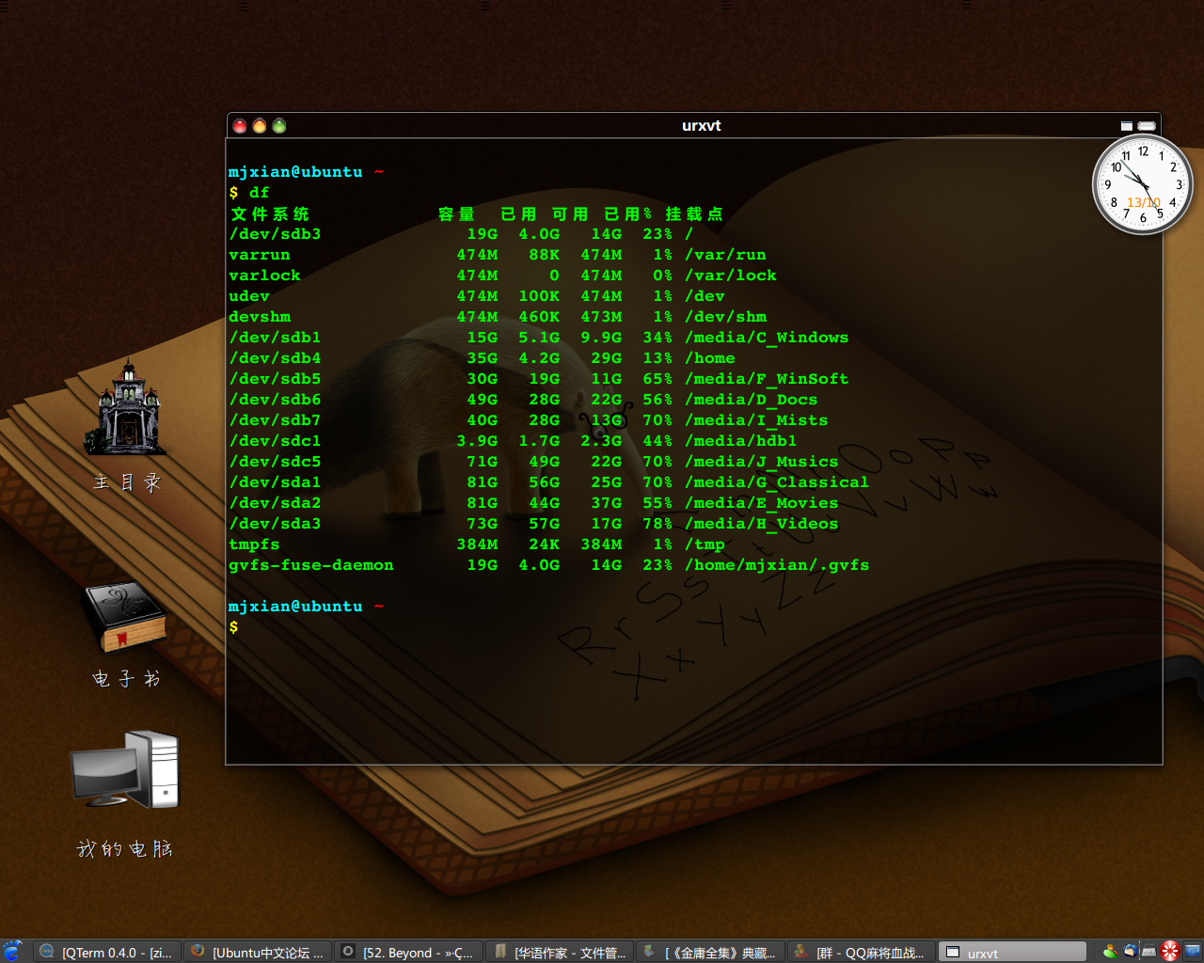Image resolution: width=1204 pixels, height=963 pixels.
Task: Click the varlock filesystem entry
Action: (x=264, y=276)
